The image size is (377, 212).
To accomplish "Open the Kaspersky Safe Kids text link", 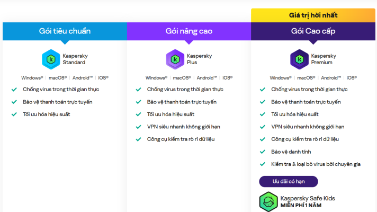I will tap(307, 198).
